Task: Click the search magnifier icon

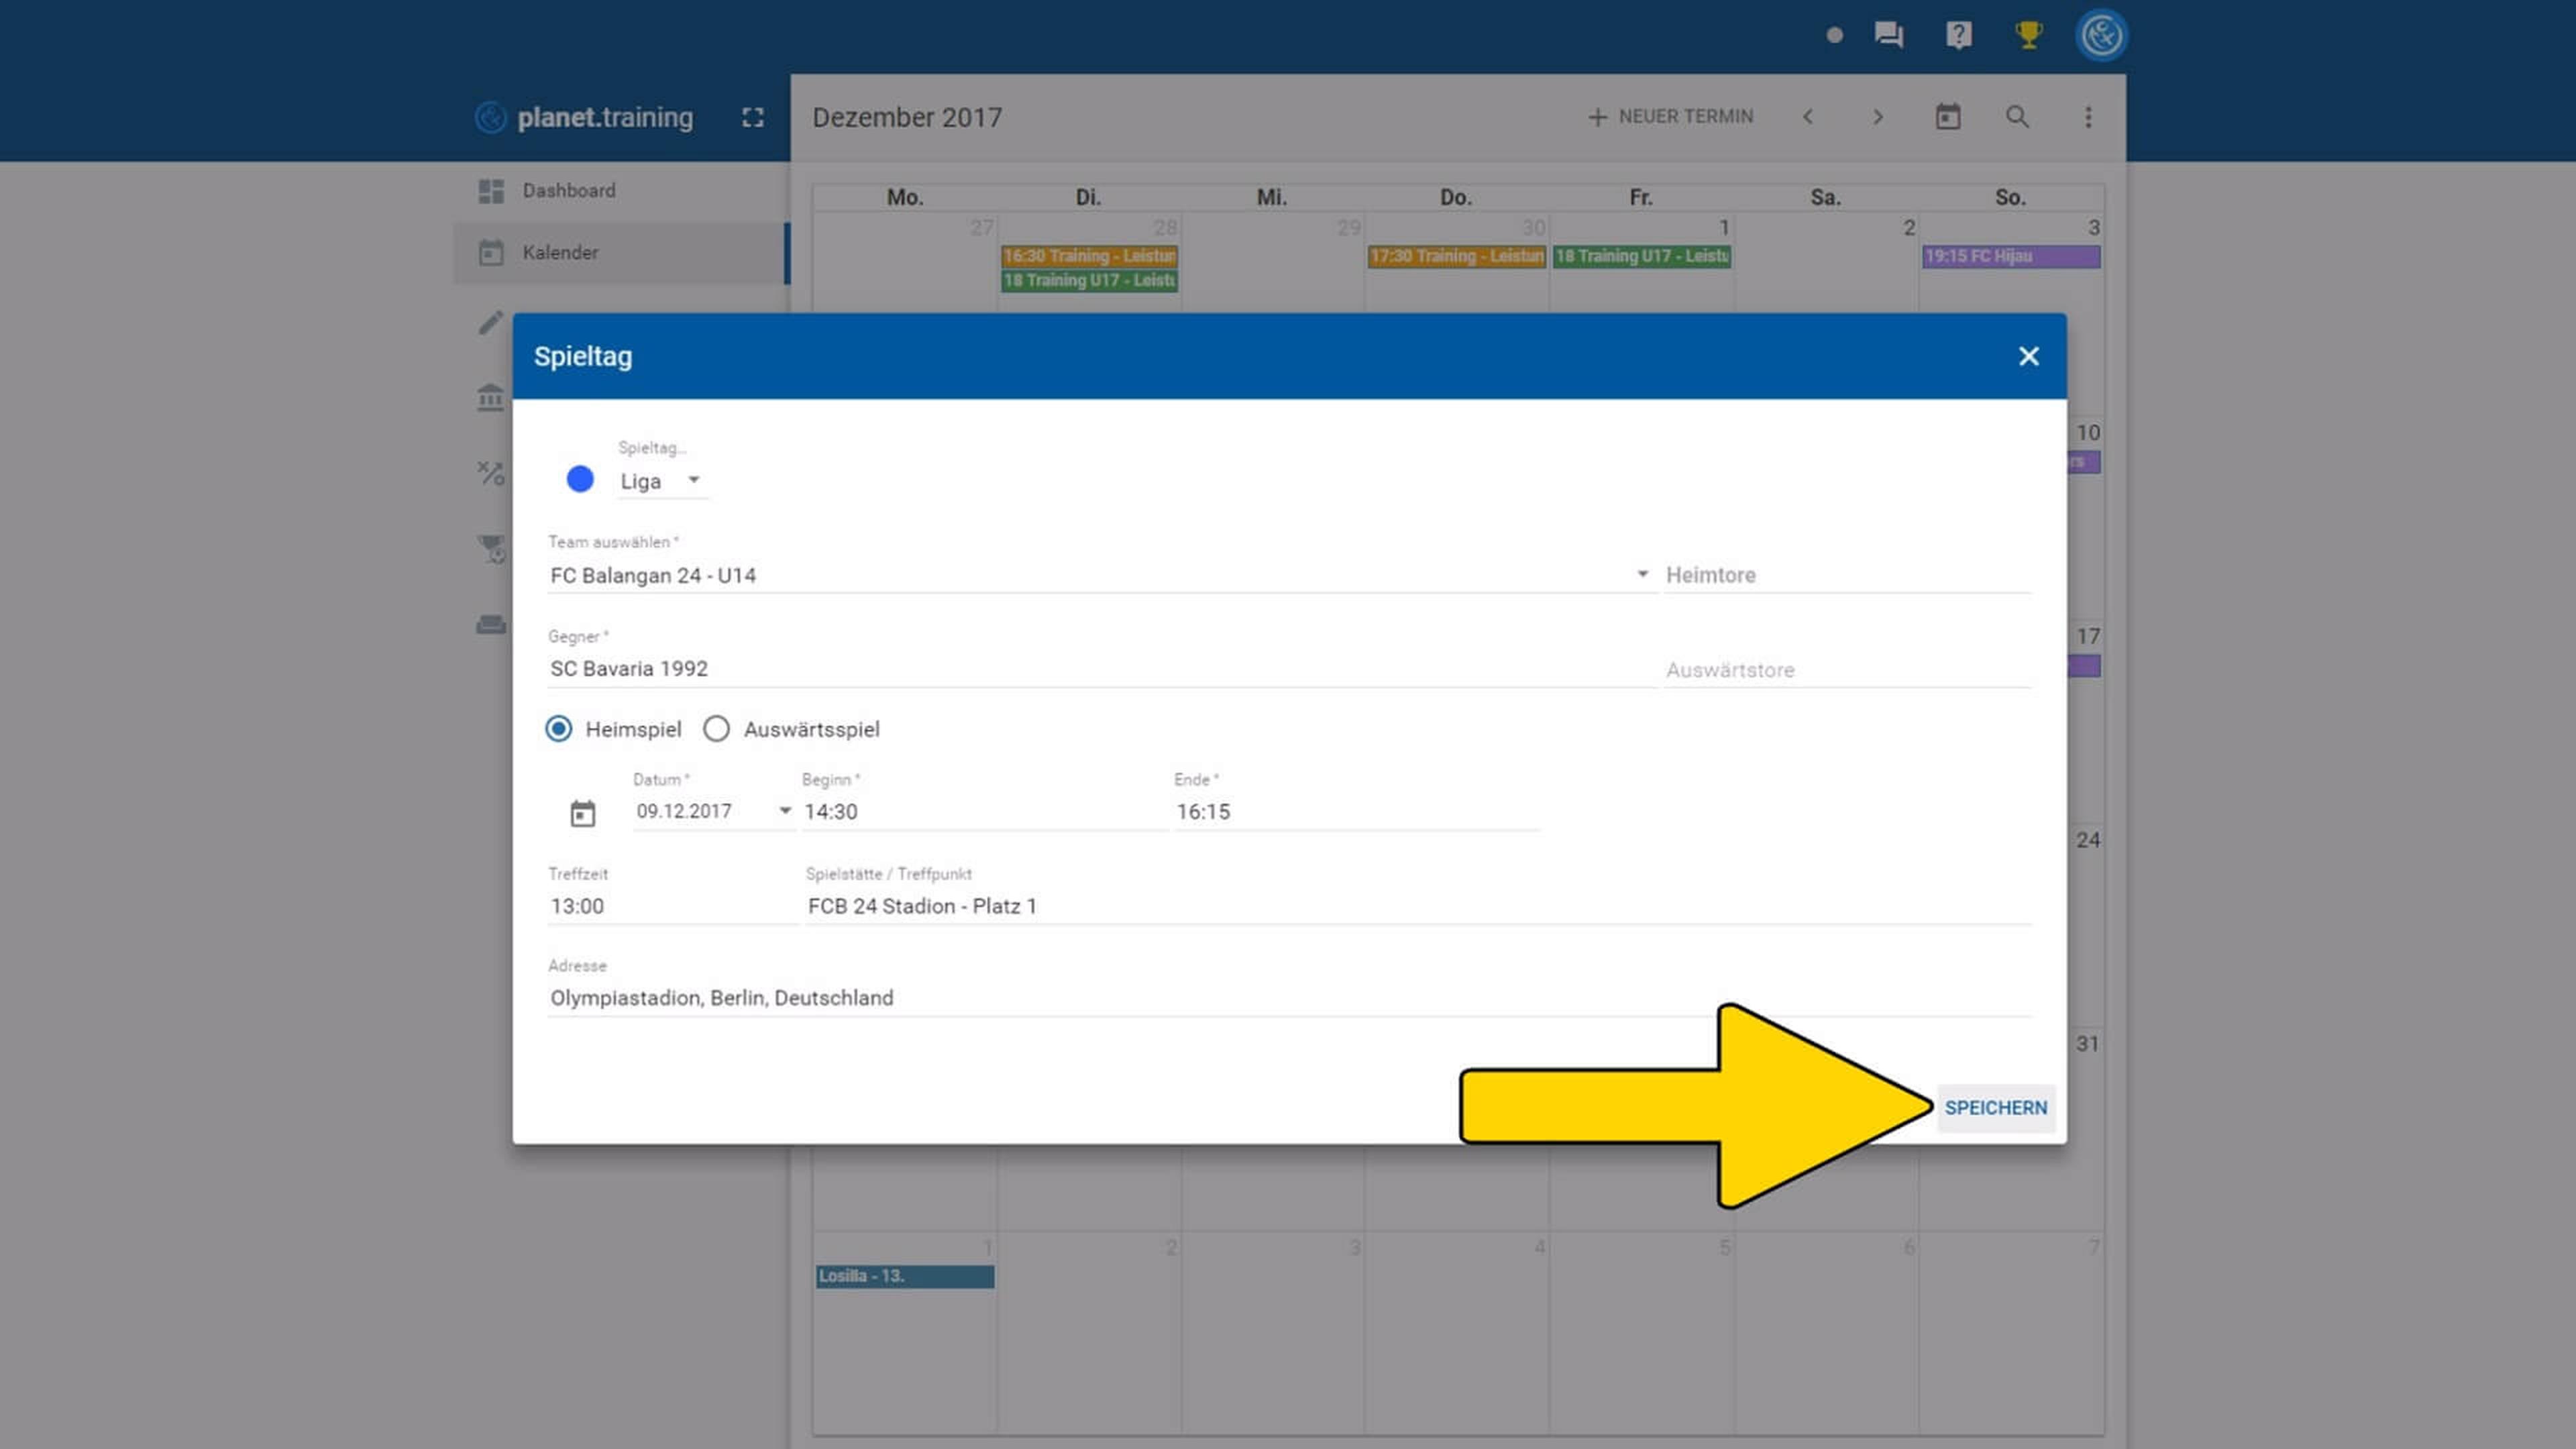Action: [2017, 117]
